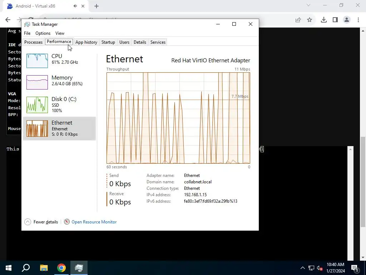Open the Options menu in Task Manager
The height and width of the screenshot is (275, 366).
coord(43,33)
